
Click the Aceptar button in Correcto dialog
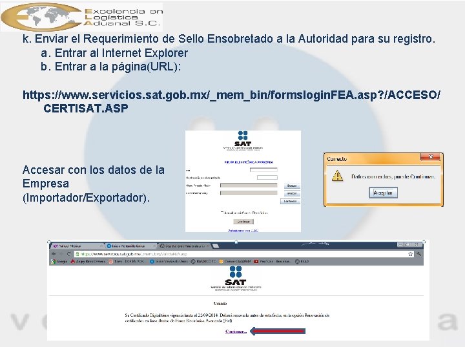pyautogui.click(x=383, y=193)
